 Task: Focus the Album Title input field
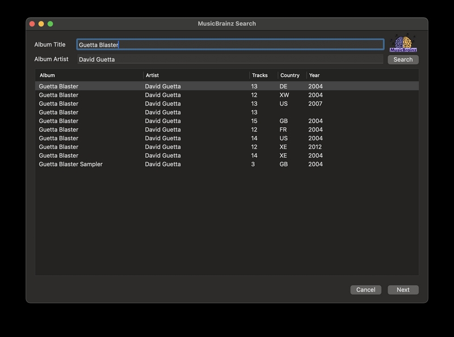[230, 45]
